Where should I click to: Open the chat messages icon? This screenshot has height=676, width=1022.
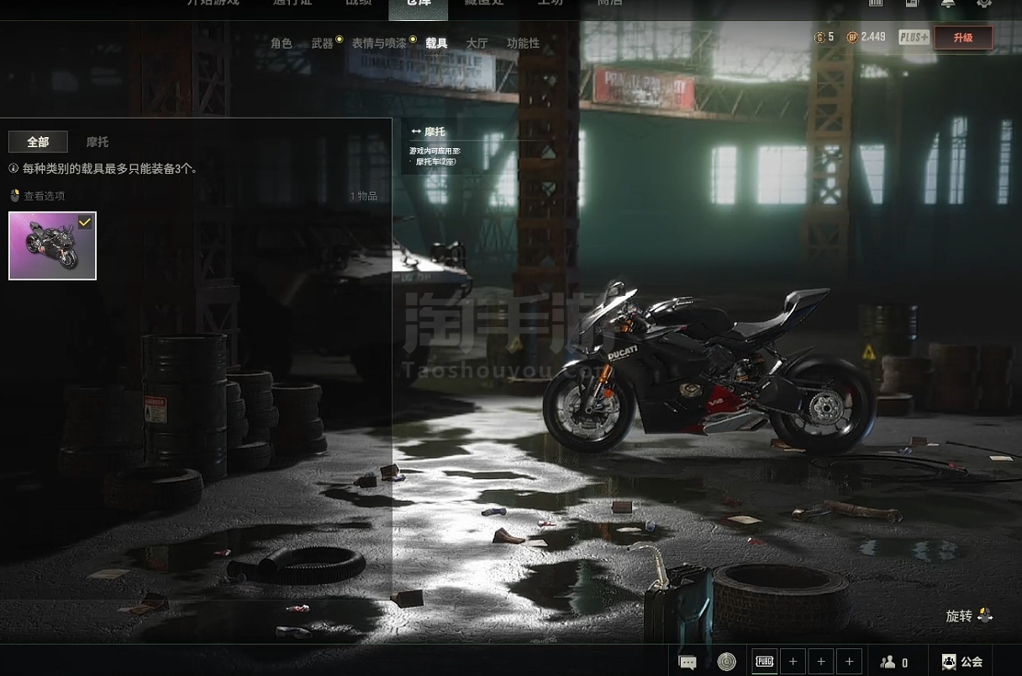[x=687, y=662]
